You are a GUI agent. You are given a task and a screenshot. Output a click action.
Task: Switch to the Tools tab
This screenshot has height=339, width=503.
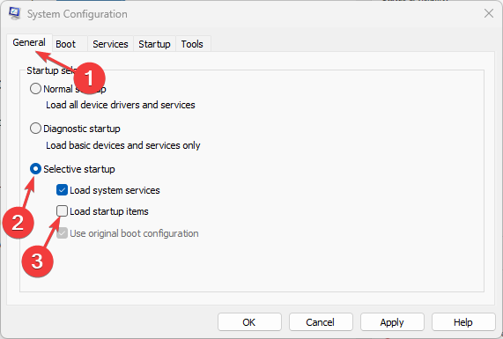[192, 44]
